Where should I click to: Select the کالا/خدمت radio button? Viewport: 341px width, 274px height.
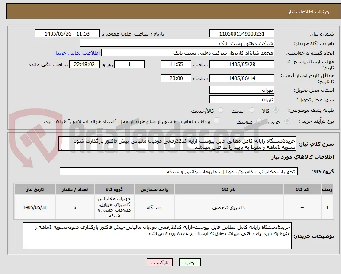click(x=221, y=110)
